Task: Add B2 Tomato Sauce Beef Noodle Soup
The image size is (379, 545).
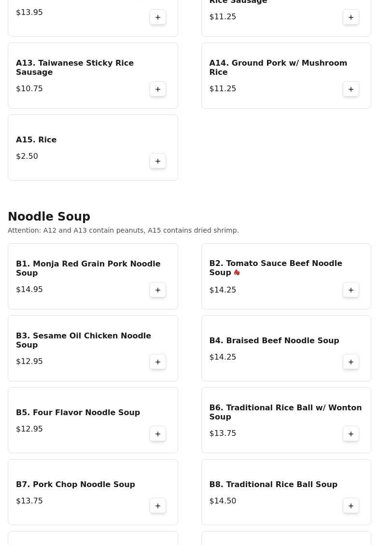Action: click(x=351, y=290)
